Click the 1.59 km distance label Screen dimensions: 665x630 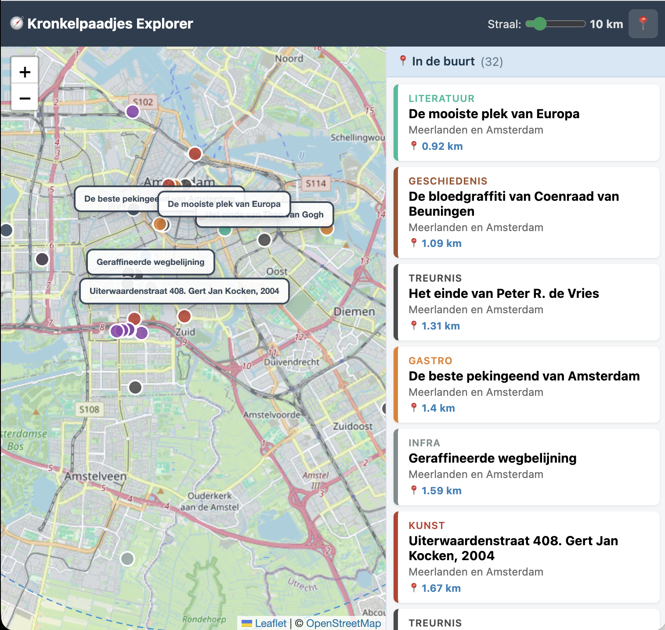tap(441, 491)
